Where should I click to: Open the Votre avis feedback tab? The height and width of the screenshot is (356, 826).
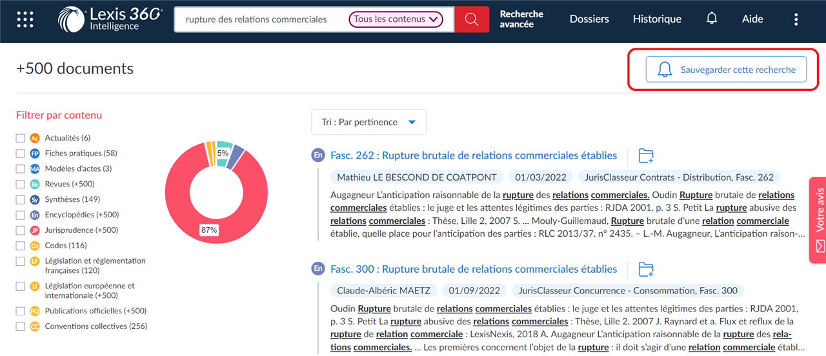[818, 220]
